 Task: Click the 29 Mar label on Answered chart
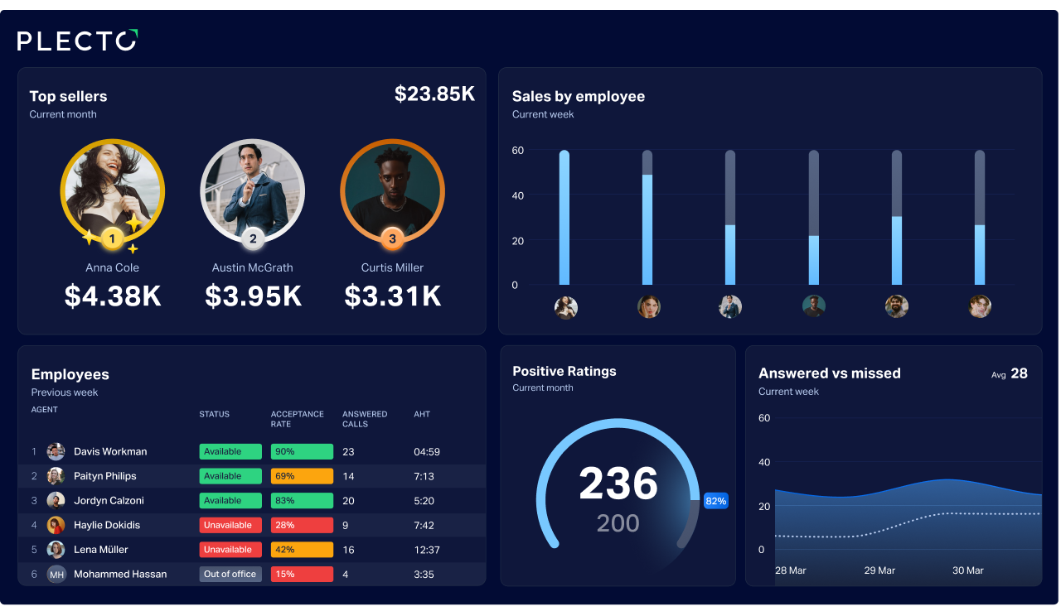pos(879,570)
